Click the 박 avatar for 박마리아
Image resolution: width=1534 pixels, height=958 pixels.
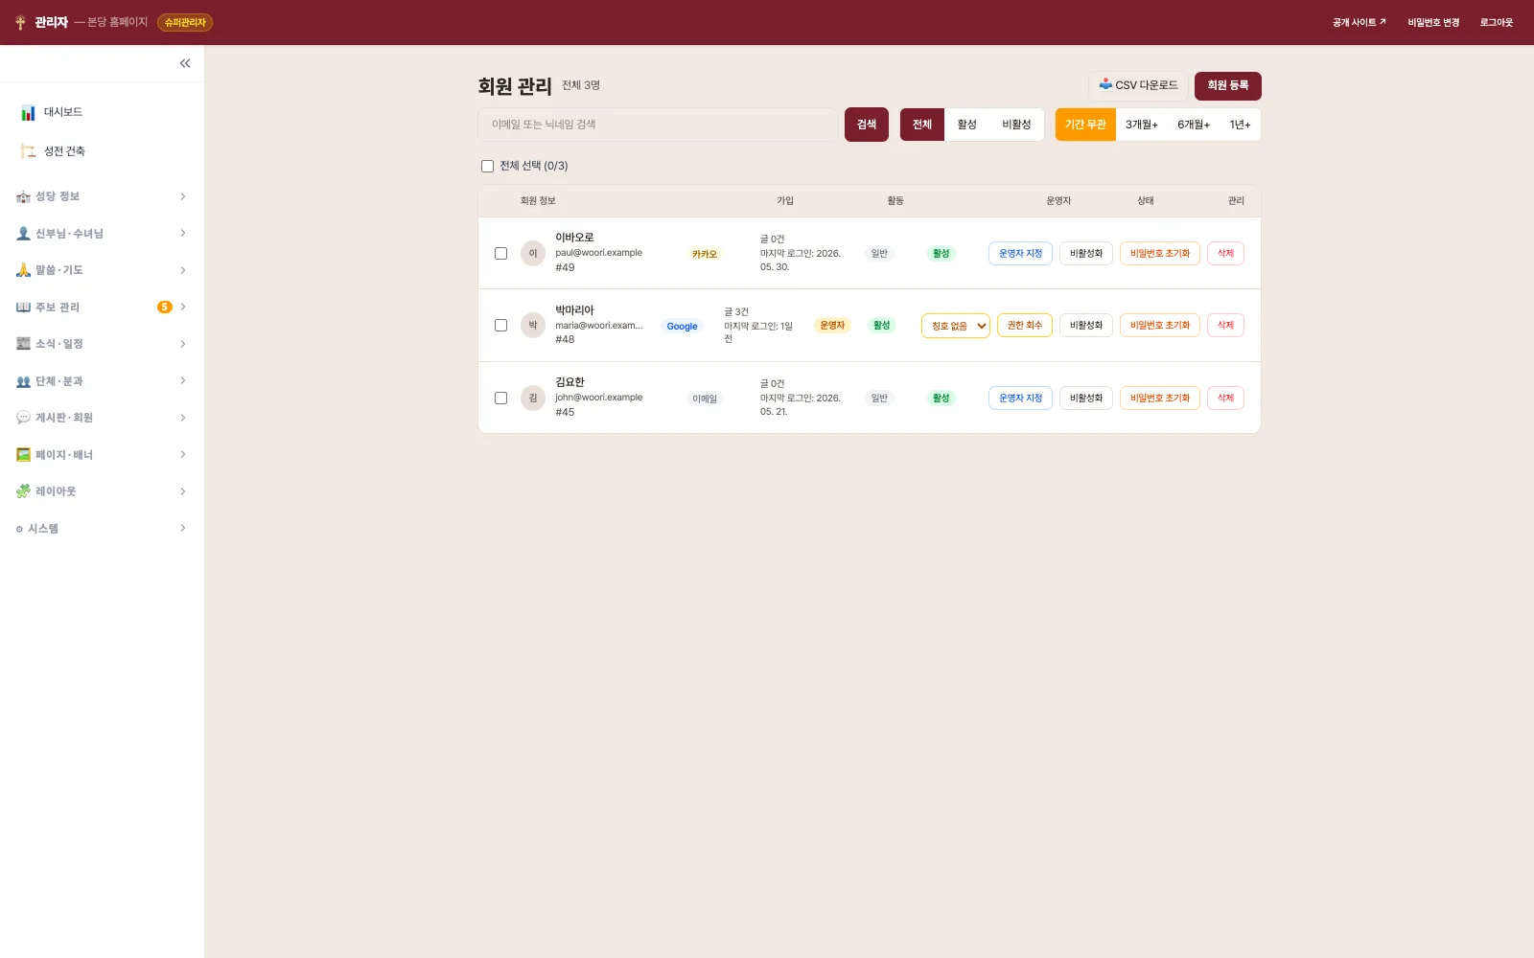click(533, 326)
